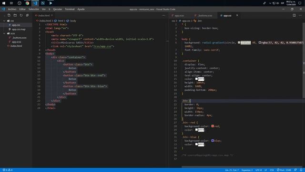Click the Ln 21, Col 7 status

pos(232,170)
